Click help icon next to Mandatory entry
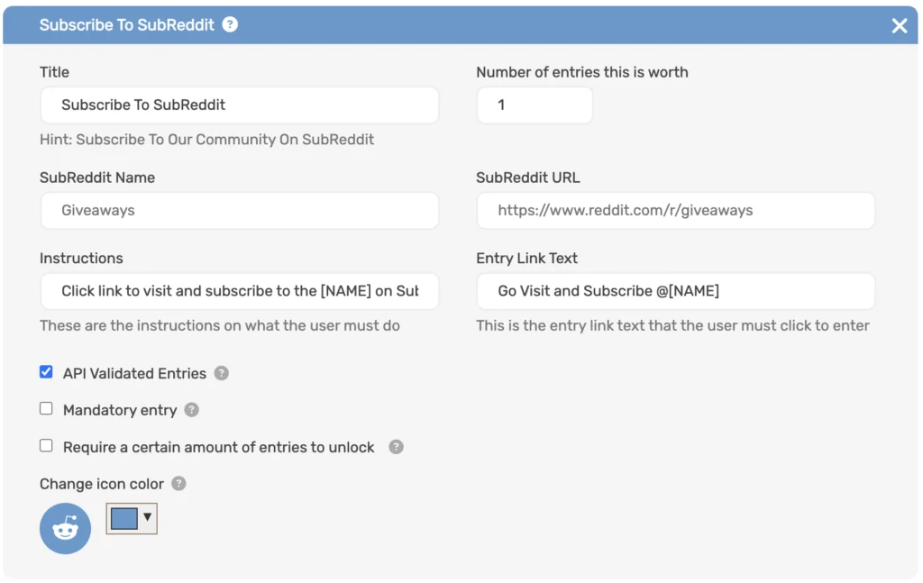Screen dimensions: 923x583 click(191, 410)
